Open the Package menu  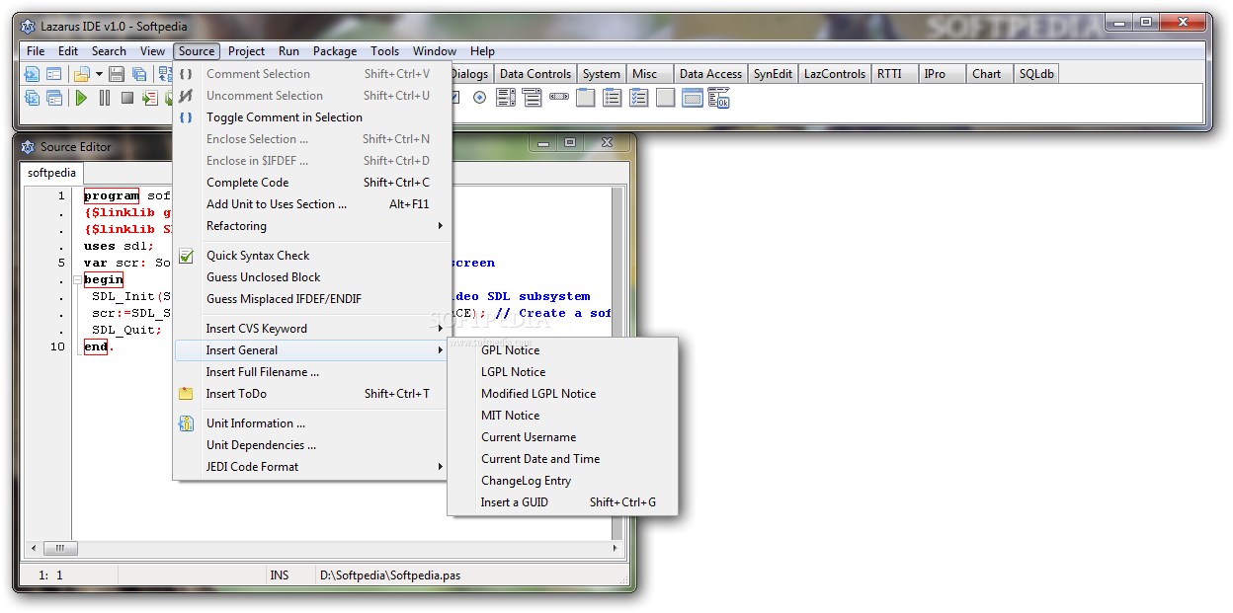tap(335, 51)
